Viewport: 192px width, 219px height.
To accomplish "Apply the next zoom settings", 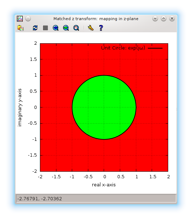I will pyautogui.click(x=66, y=28).
